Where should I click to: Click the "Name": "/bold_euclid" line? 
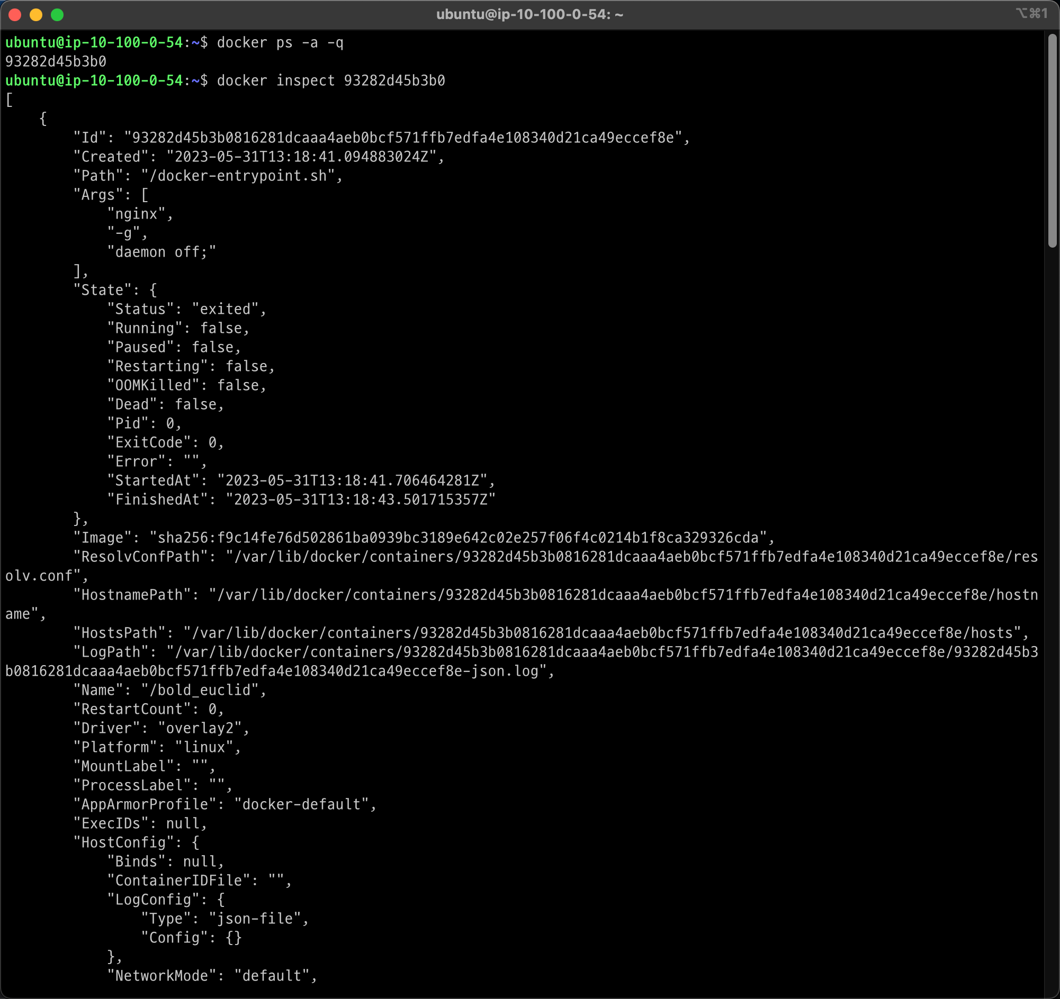pos(169,691)
